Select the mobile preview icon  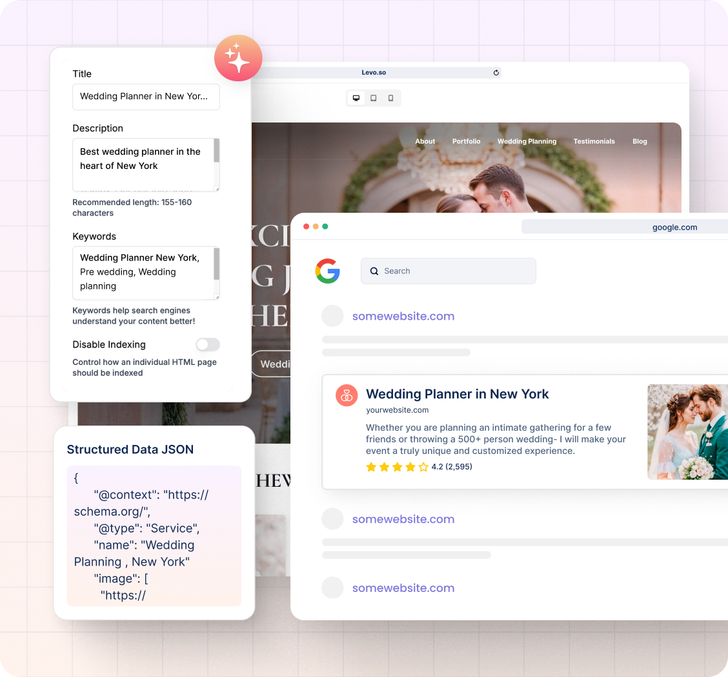pyautogui.click(x=390, y=99)
